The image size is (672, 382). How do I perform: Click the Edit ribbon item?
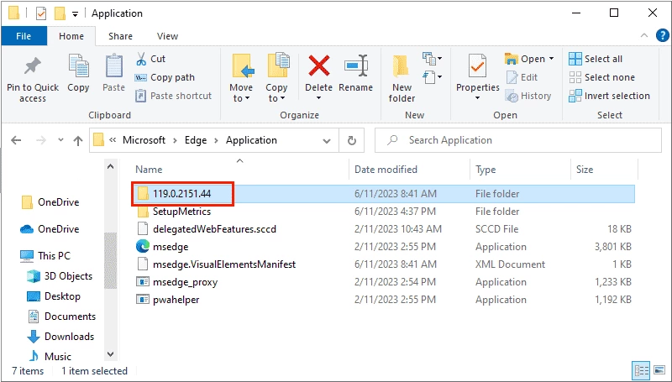[x=522, y=77]
